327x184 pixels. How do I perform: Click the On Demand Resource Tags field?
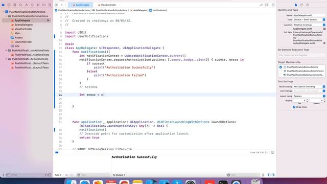pos(301,55)
